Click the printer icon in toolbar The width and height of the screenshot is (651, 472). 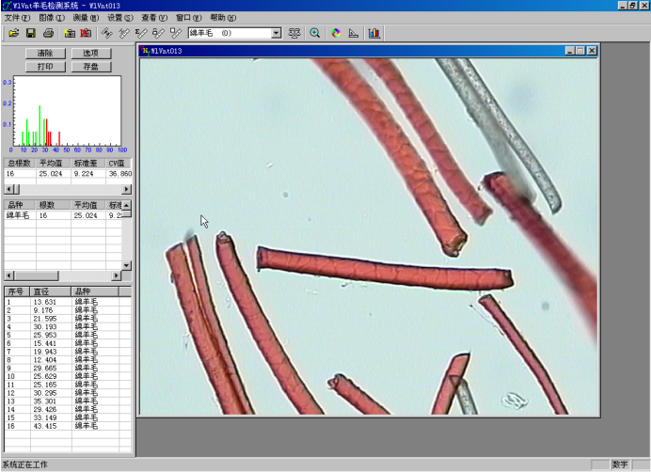pos(48,33)
